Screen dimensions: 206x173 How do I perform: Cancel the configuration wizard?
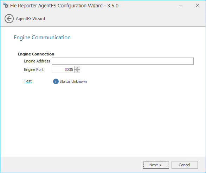(x=185, y=165)
